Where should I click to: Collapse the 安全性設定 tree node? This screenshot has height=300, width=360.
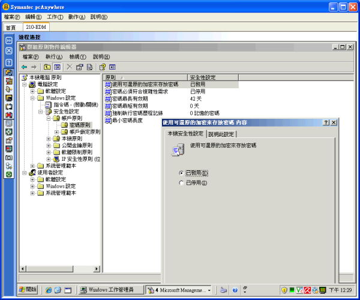coord(40,112)
